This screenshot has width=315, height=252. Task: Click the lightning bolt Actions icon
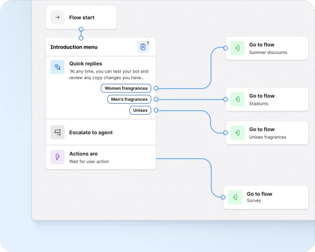pos(57,157)
